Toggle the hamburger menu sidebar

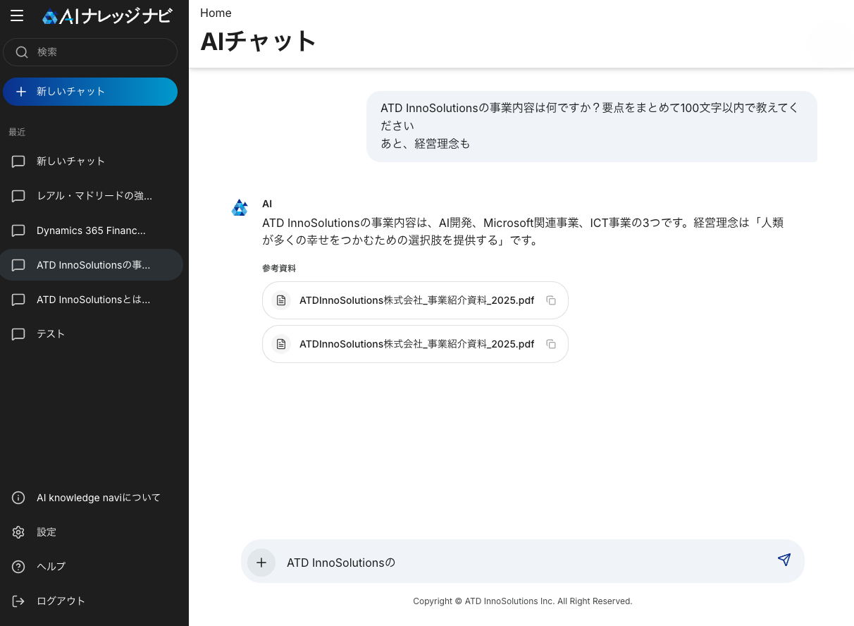[17, 16]
